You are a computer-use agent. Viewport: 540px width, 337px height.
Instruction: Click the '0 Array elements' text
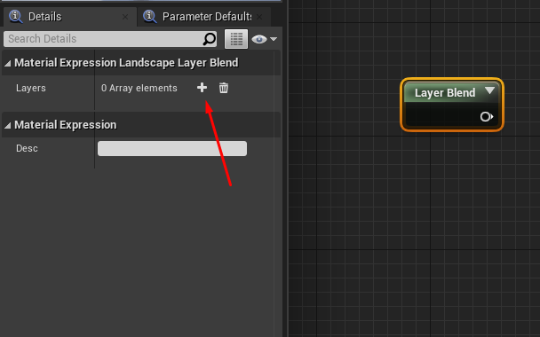pos(139,88)
